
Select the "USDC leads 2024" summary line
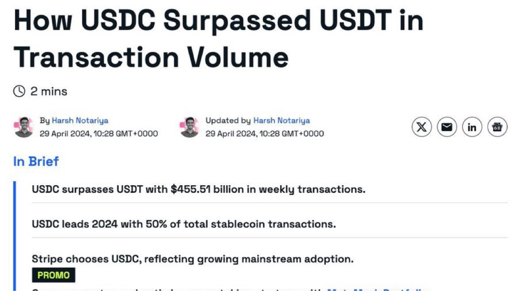(x=184, y=224)
